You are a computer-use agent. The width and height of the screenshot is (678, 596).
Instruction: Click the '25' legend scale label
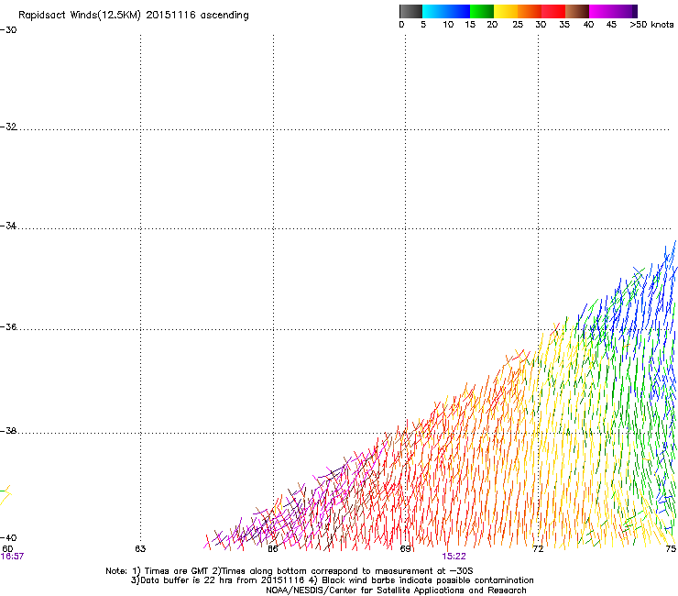[518, 25]
